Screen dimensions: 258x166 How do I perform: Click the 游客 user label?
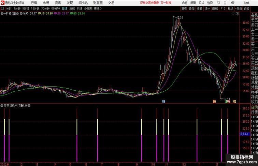247,3
